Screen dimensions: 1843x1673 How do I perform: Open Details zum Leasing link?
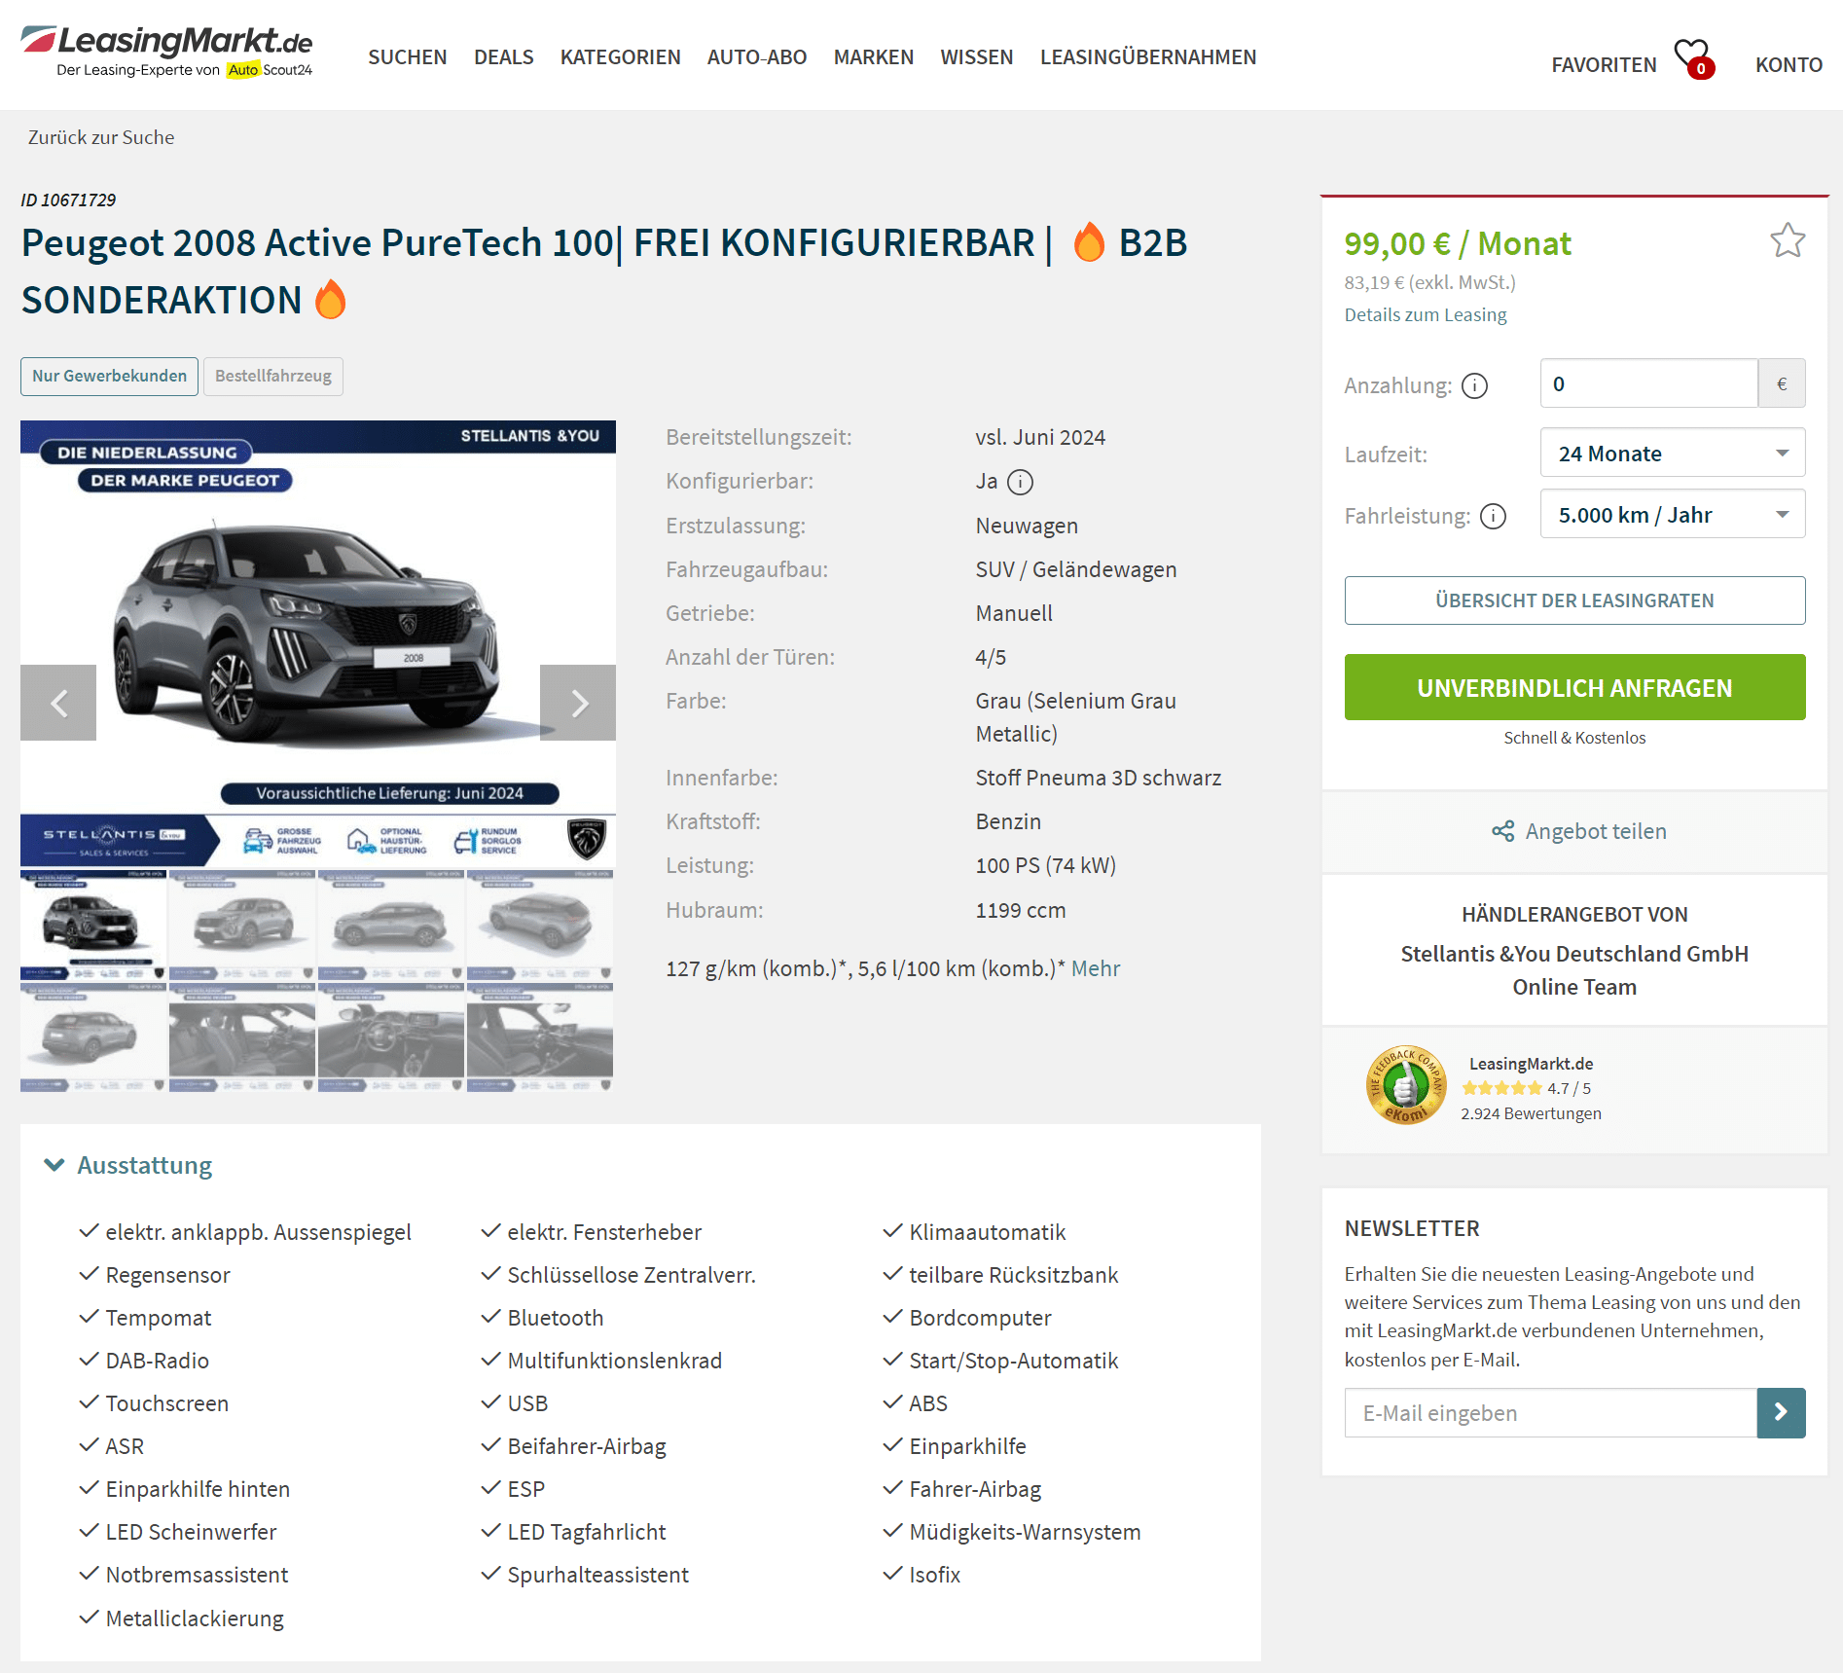point(1426,314)
